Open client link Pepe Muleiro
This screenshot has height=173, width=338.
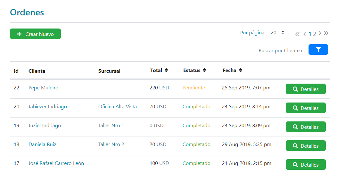tap(43, 88)
